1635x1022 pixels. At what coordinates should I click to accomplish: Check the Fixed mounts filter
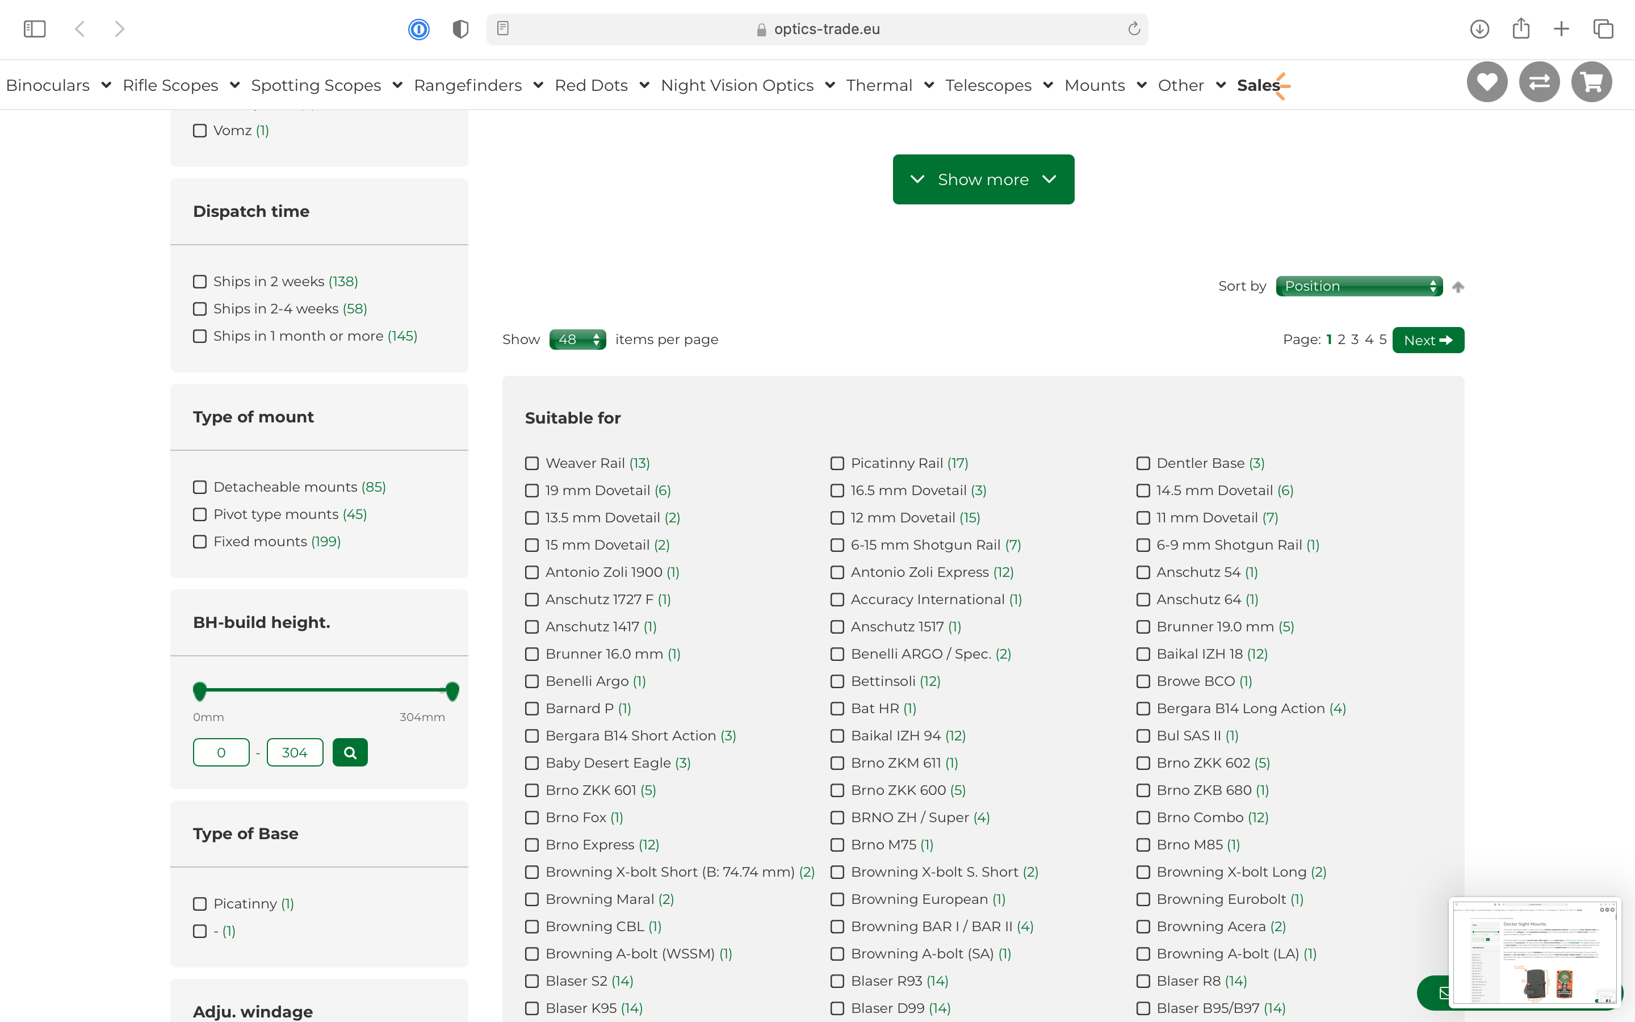click(x=200, y=542)
